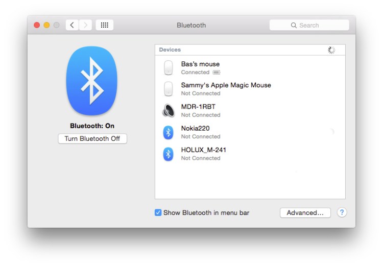The image size is (383, 267).
Task: Click the Bluetooth icon beside HOLUX_M-241
Action: [169, 154]
